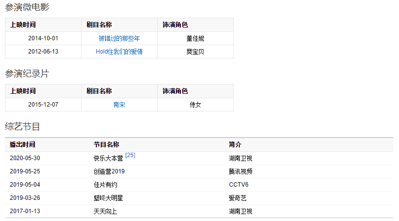399x221 pixels.
Task: Open the Hold住我们的爱情 link
Action: (x=119, y=52)
